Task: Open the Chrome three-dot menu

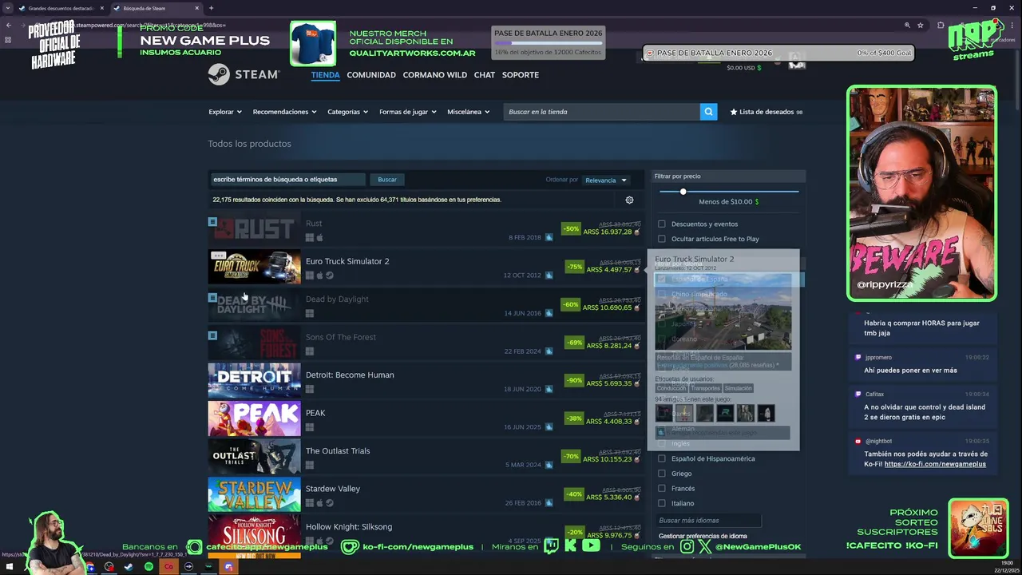Action: click(1012, 26)
